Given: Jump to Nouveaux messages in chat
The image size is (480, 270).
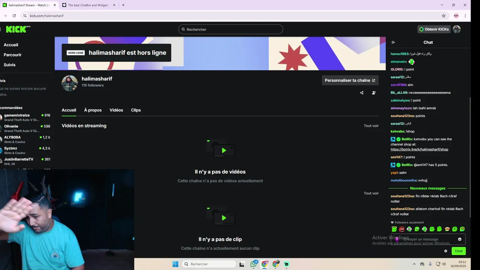Looking at the screenshot, I should [x=427, y=188].
